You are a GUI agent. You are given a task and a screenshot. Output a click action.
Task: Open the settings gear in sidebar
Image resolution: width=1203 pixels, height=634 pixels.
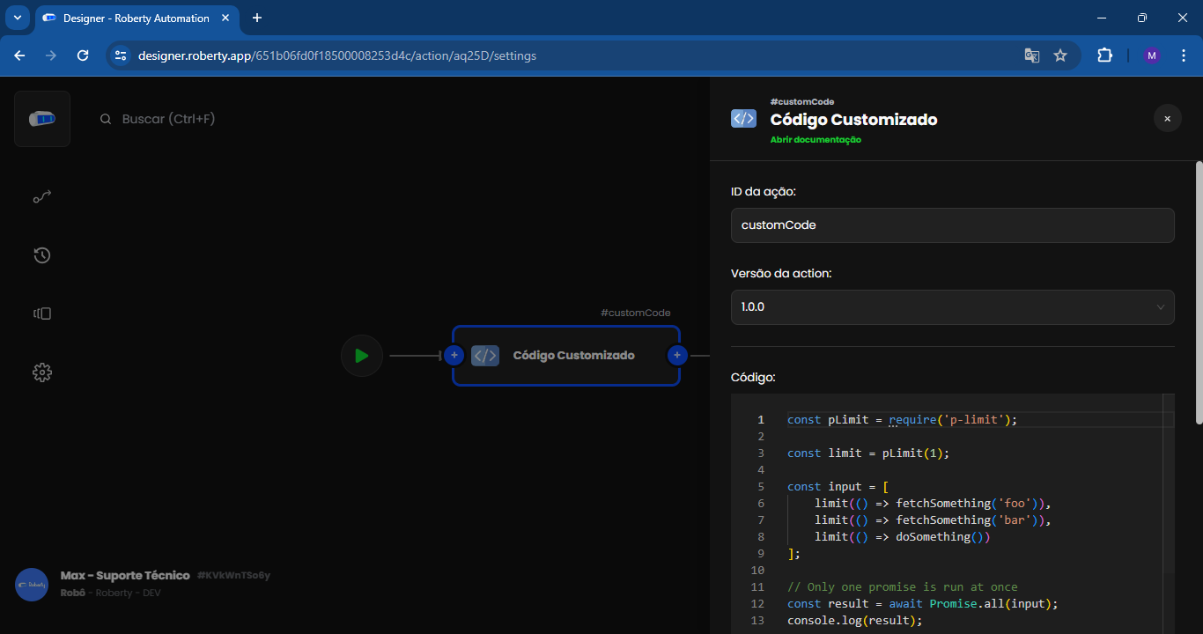[x=42, y=372]
